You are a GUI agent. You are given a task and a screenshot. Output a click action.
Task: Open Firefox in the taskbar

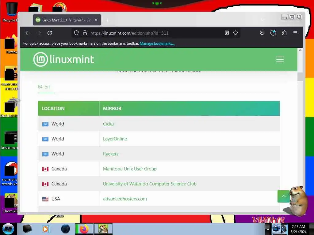[x=84, y=229]
